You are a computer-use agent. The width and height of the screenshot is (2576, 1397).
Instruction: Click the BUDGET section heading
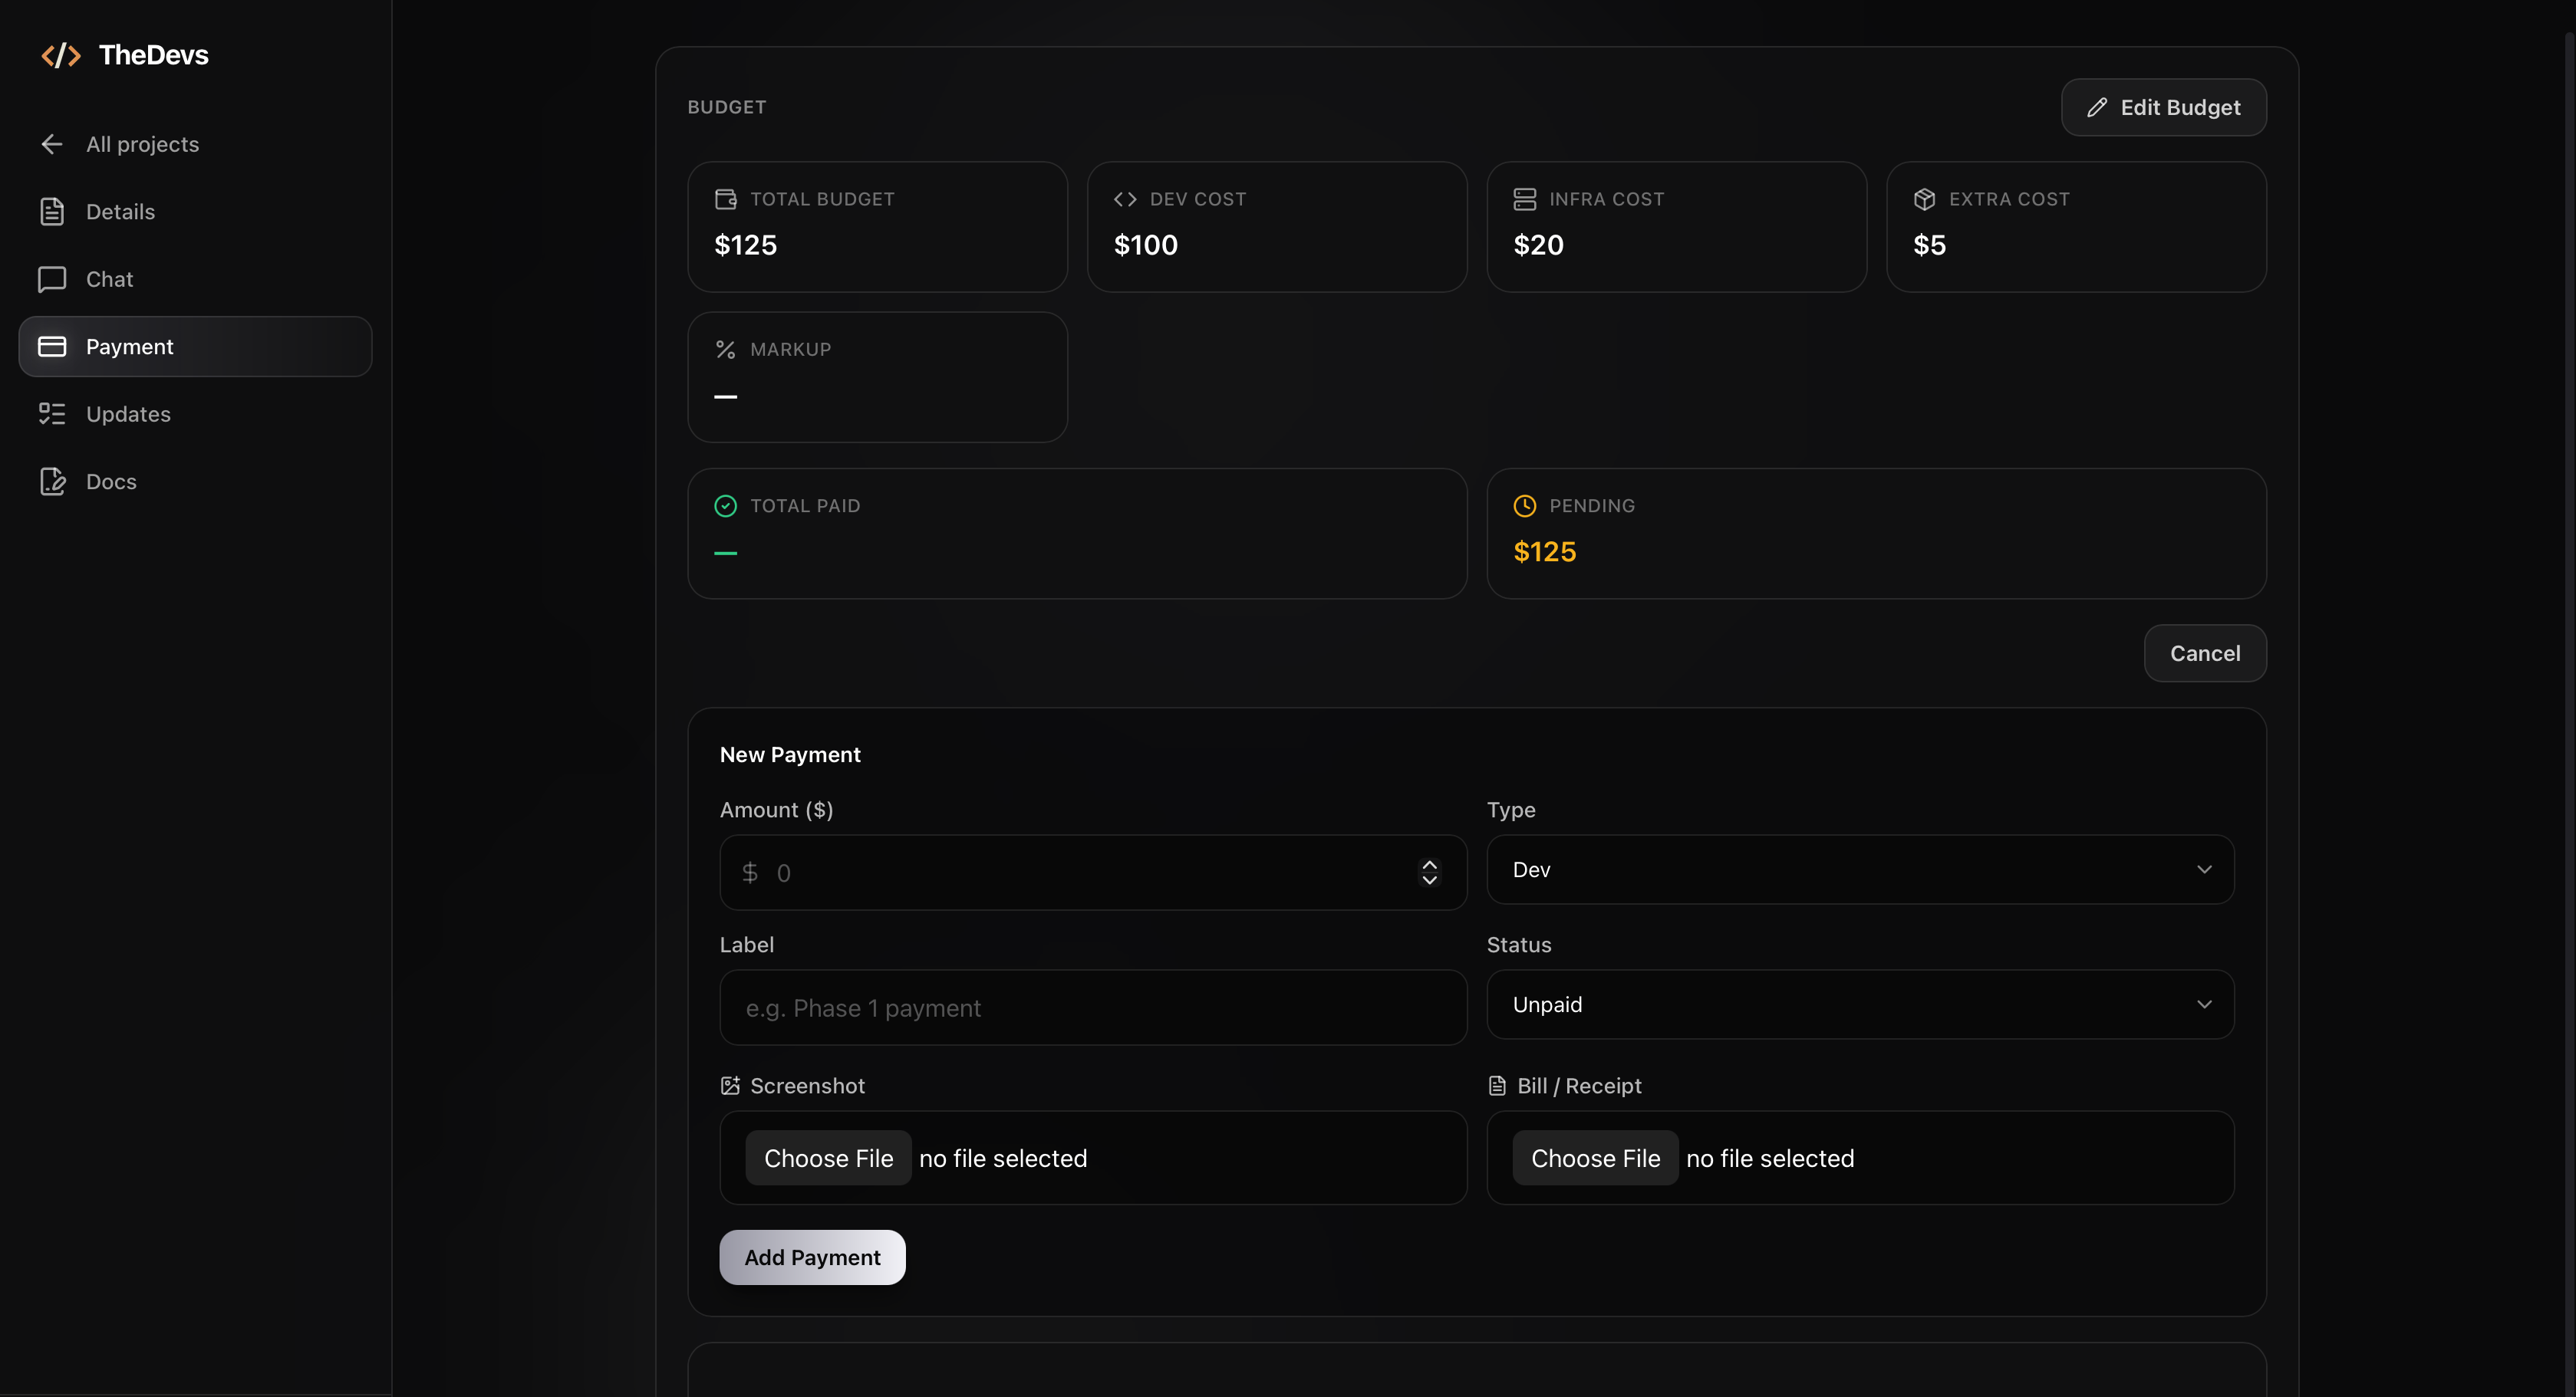(726, 107)
